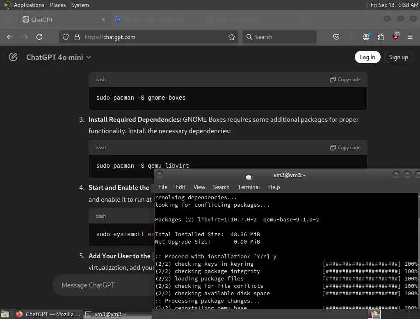Copy code for the gnome-boxes command

click(345, 80)
